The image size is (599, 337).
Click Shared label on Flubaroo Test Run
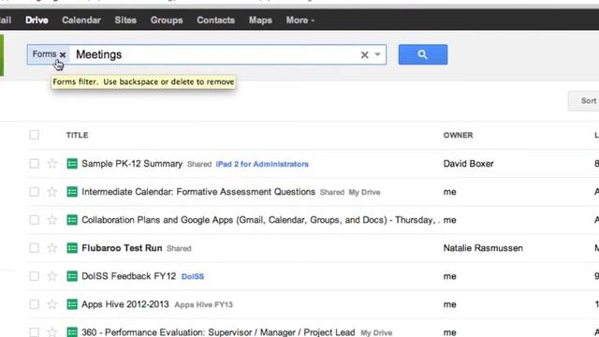[x=179, y=248]
